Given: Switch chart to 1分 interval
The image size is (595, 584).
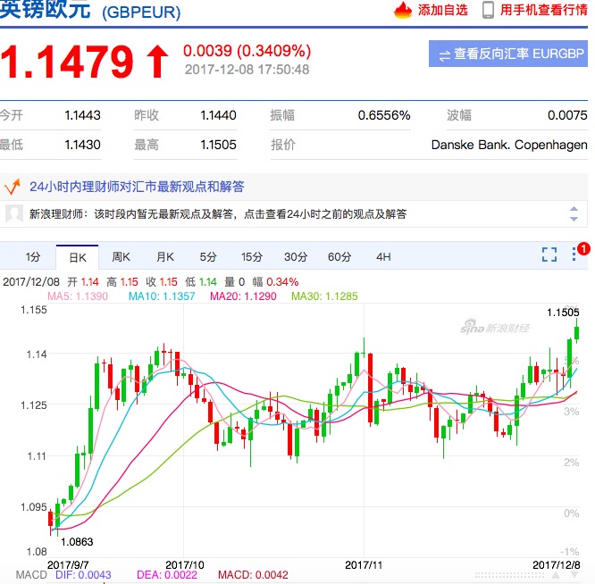Looking at the screenshot, I should 33,257.
